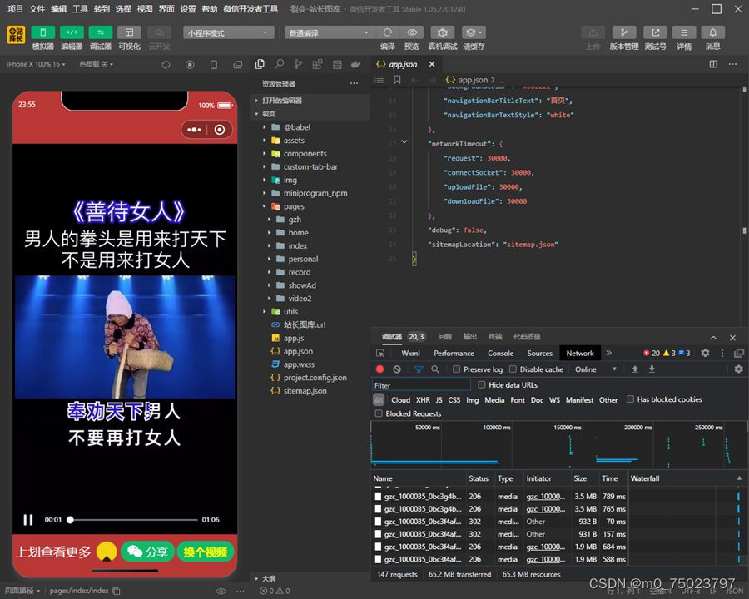Image resolution: width=749 pixels, height=599 pixels.
Task: Toggle the network filter funnel icon
Action: coord(419,369)
